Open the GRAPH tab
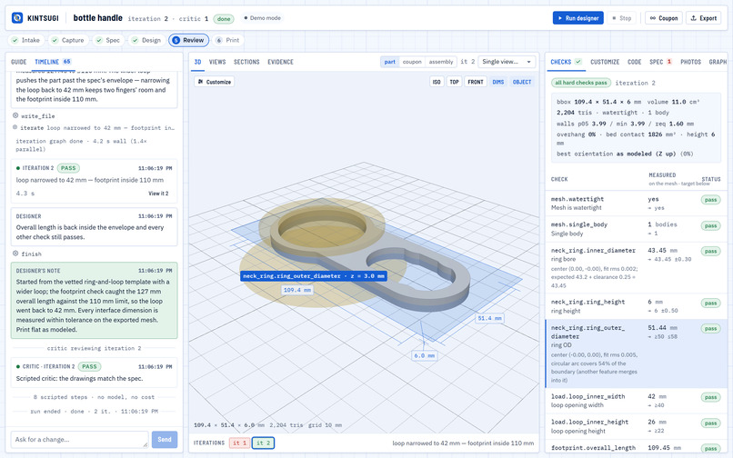733x458 pixels. point(718,62)
